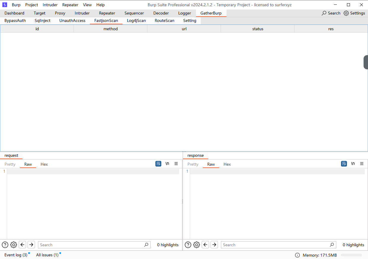Open request pane hamburger options menu
This screenshot has width=368, height=259.
[x=176, y=164]
